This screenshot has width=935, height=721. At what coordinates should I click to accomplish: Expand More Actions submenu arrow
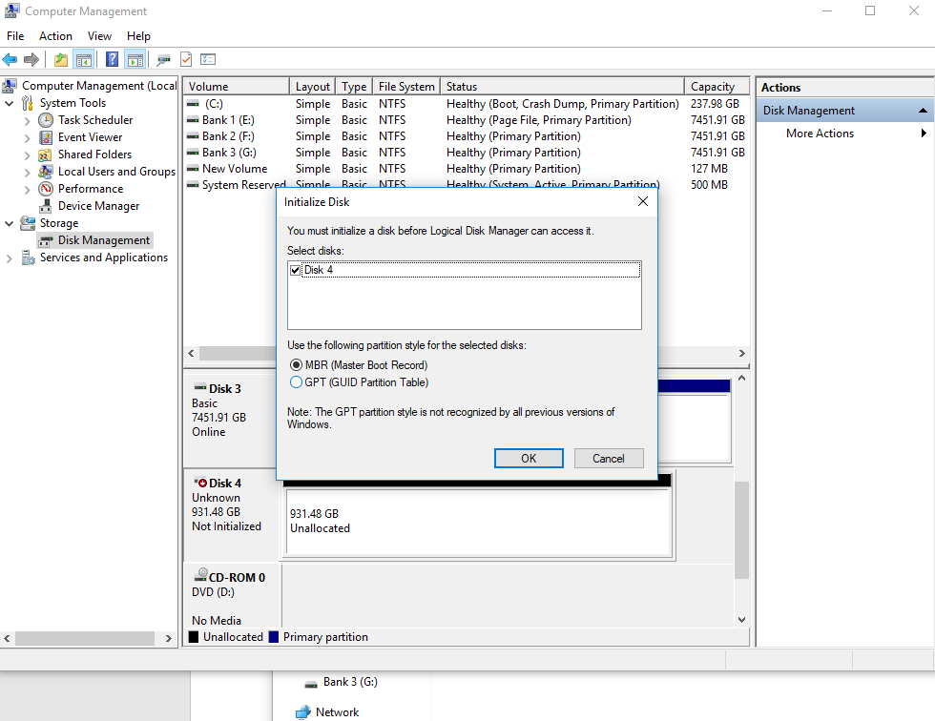924,134
